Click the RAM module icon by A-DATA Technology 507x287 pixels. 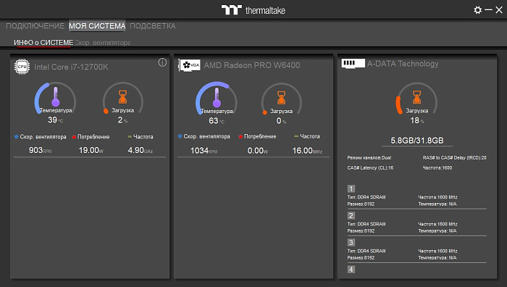click(x=353, y=63)
